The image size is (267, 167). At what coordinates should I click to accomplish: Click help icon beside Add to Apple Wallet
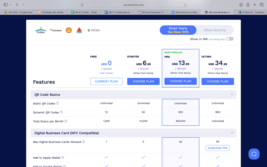point(63,158)
